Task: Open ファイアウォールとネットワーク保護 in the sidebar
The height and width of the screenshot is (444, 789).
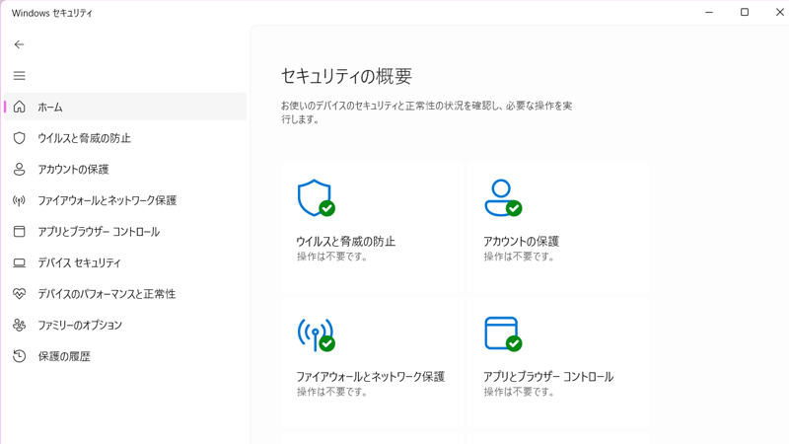Action: 125,200
